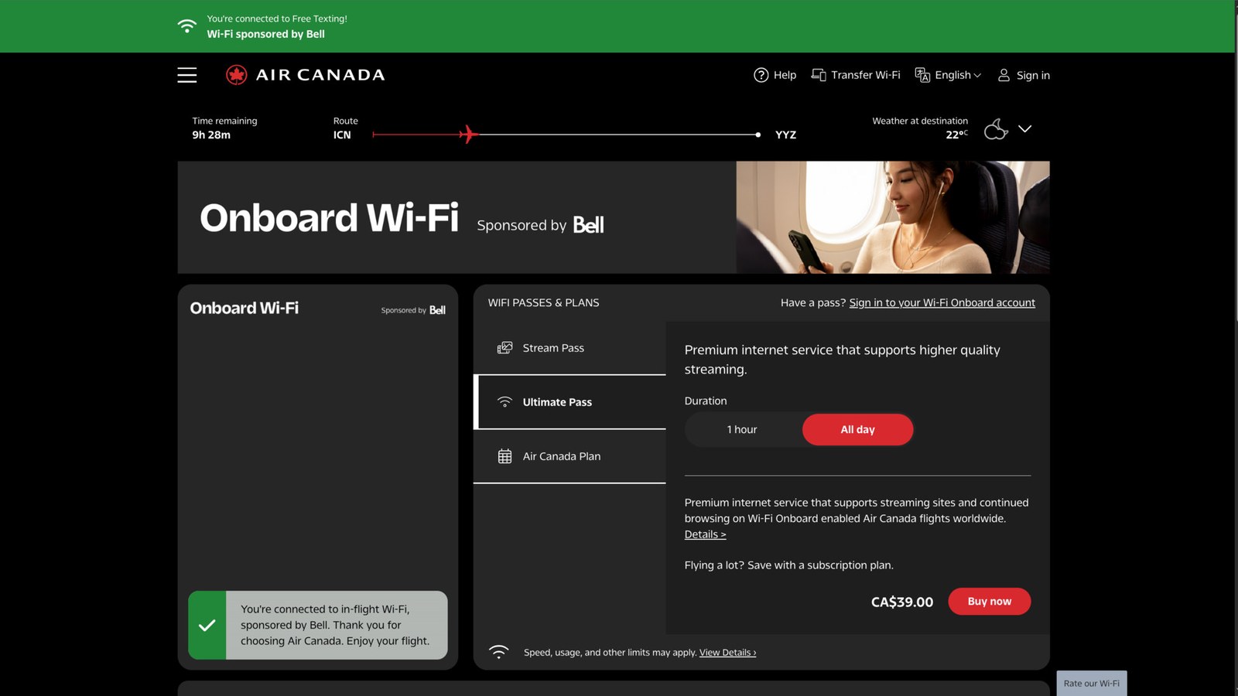Image resolution: width=1238 pixels, height=696 pixels.
Task: Click the Stream Pass picture icon
Action: click(504, 348)
